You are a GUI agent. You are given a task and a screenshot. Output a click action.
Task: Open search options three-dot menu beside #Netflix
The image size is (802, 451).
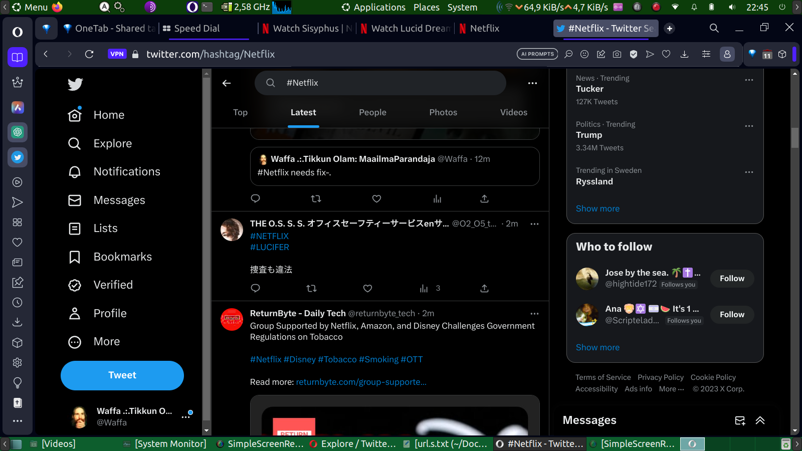(532, 83)
